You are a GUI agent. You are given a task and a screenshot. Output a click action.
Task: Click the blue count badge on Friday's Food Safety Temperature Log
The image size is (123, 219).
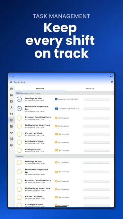click(x=57, y=109)
